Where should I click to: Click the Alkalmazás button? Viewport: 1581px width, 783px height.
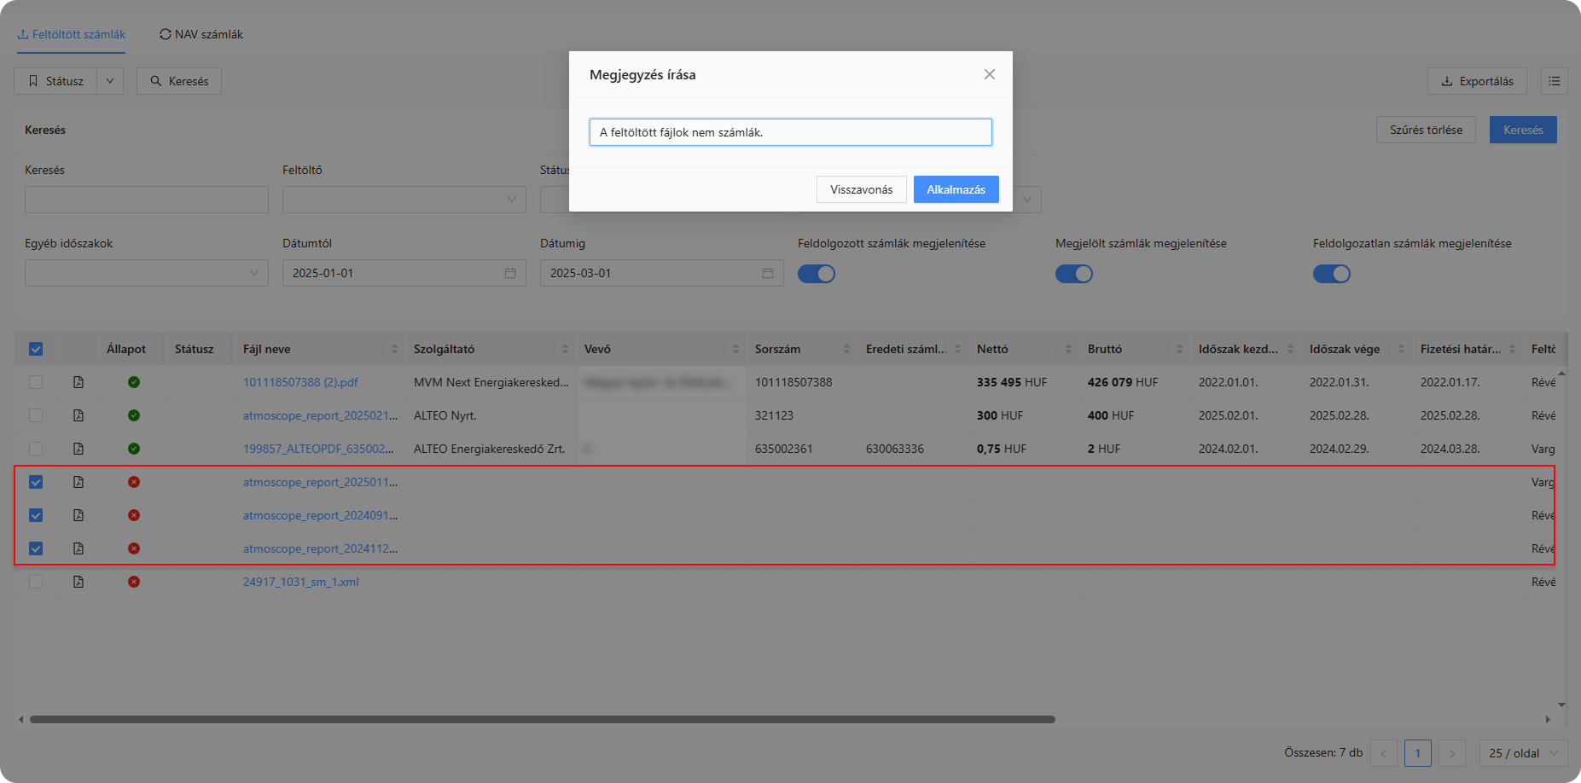click(x=956, y=189)
